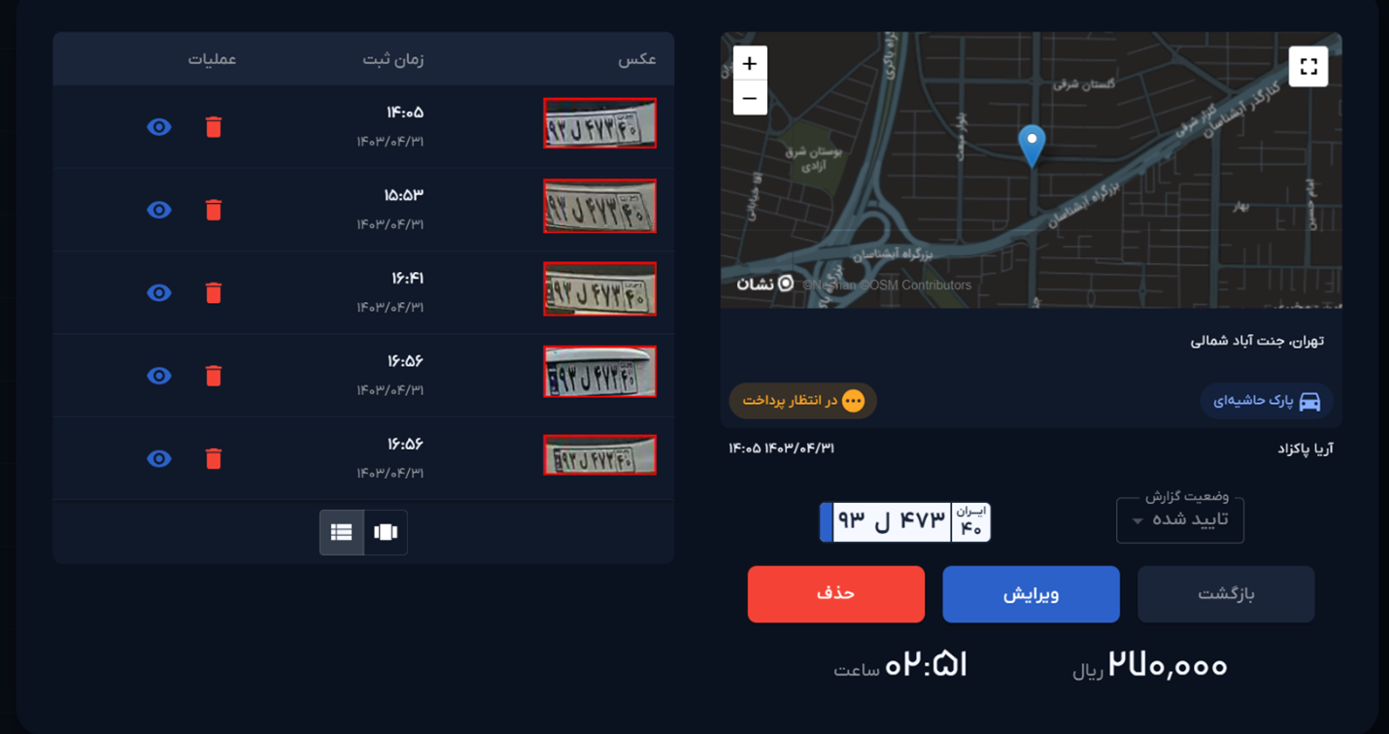Open the وضعیت گزارش status dropdown

click(x=1179, y=520)
